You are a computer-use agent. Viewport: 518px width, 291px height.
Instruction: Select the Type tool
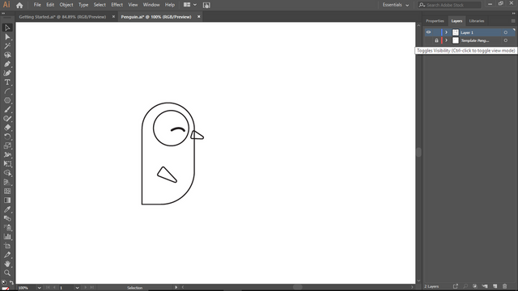(x=7, y=82)
